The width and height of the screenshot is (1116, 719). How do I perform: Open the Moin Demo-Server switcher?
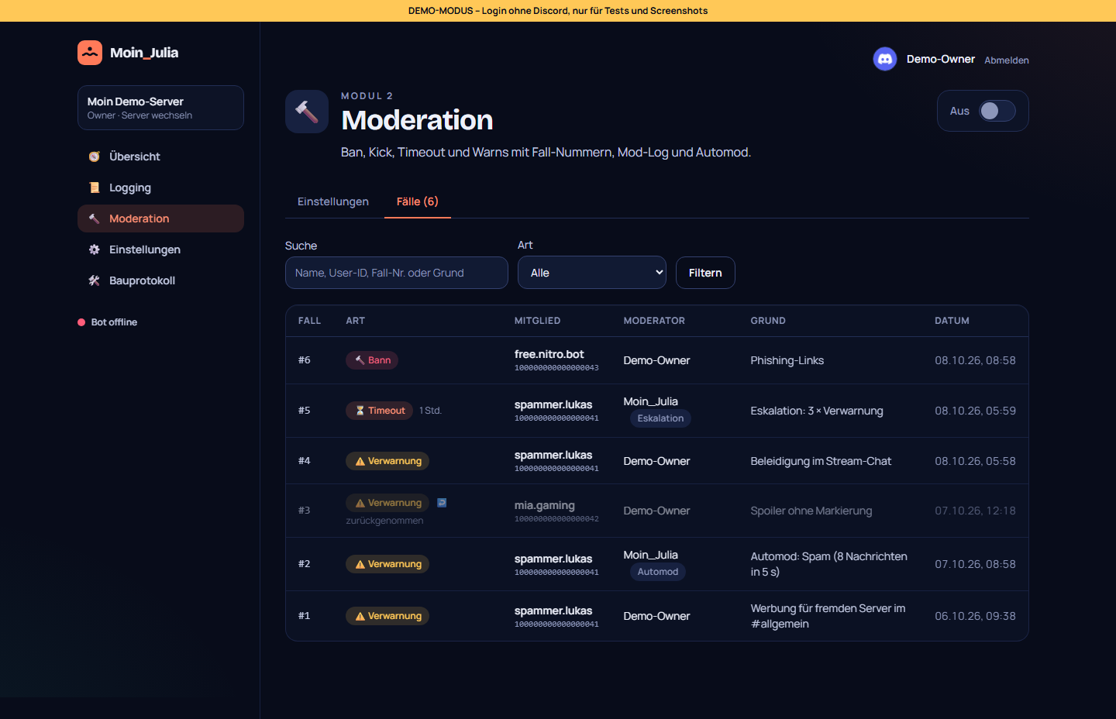click(160, 108)
